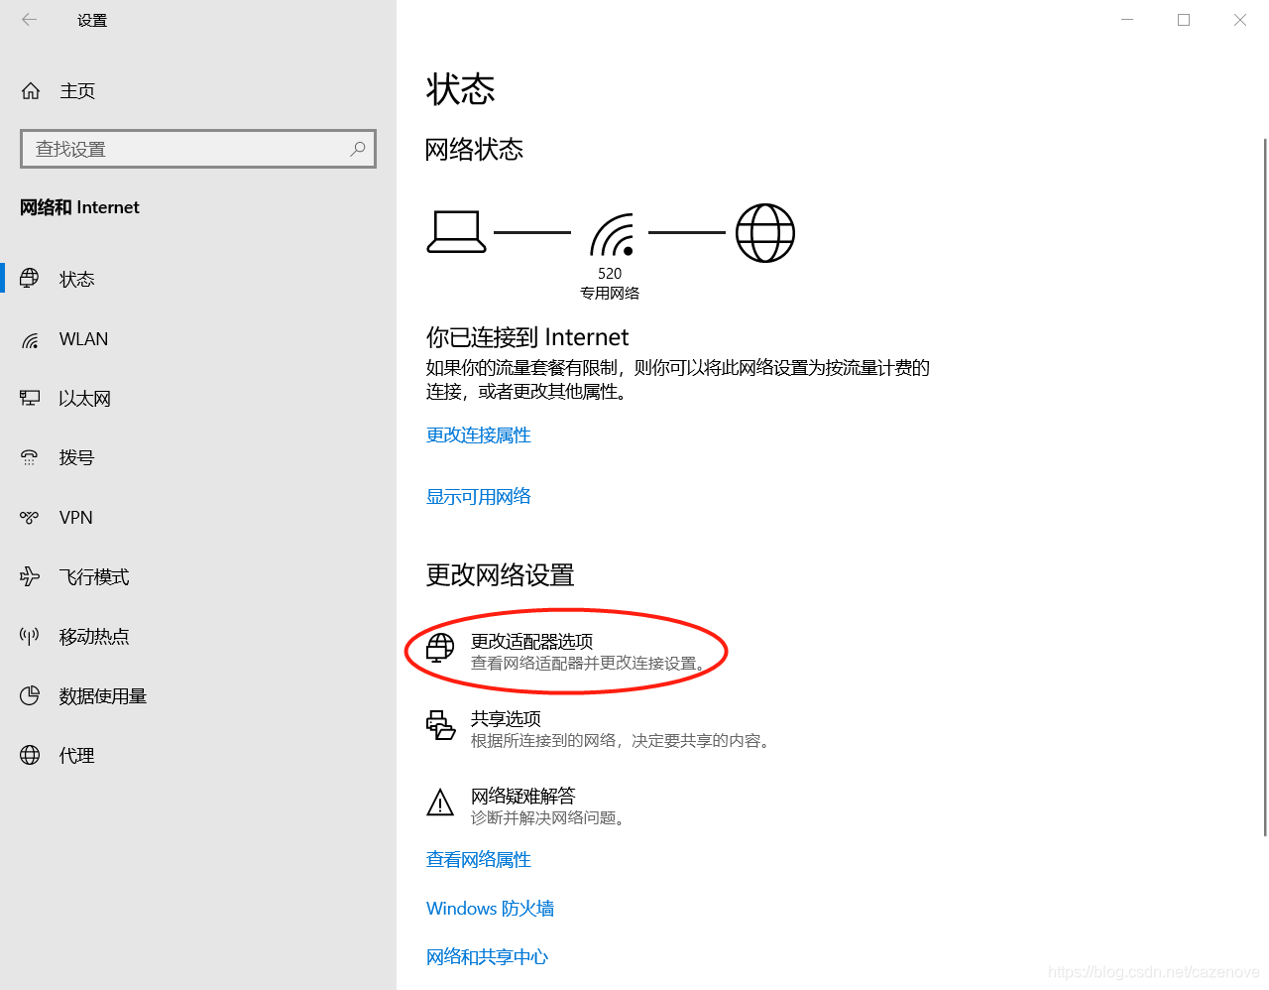Open 共享选项
The image size is (1269, 990).
tap(599, 728)
